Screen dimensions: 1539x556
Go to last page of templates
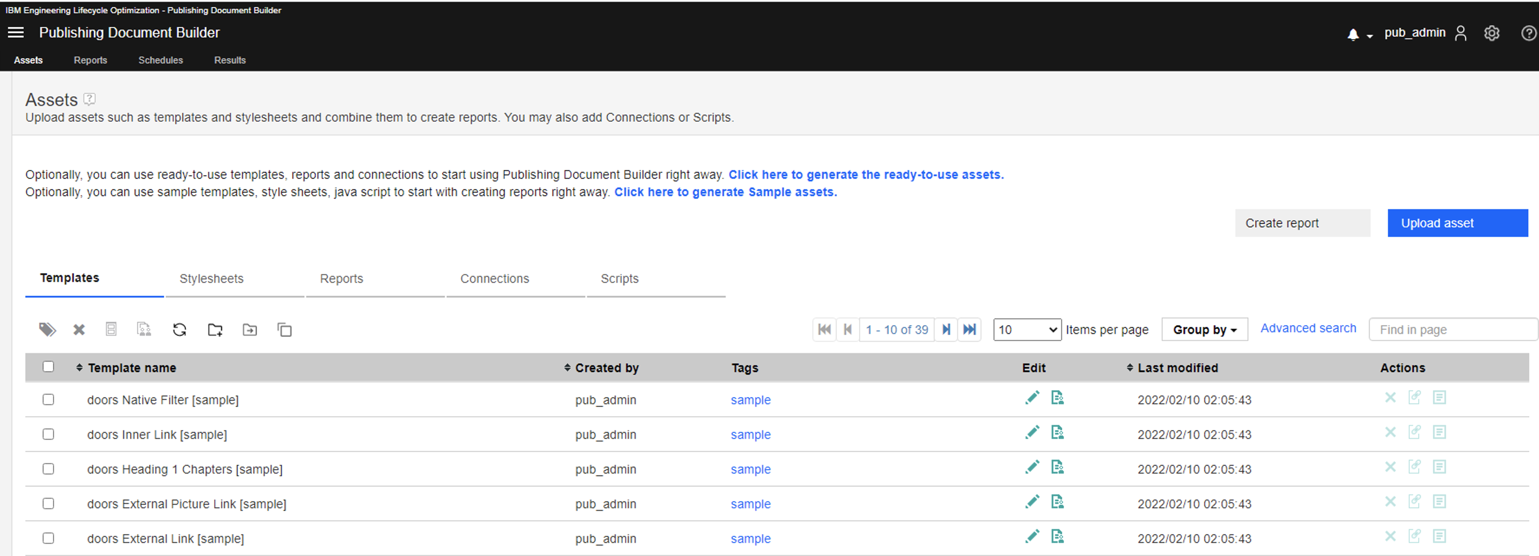coord(970,330)
